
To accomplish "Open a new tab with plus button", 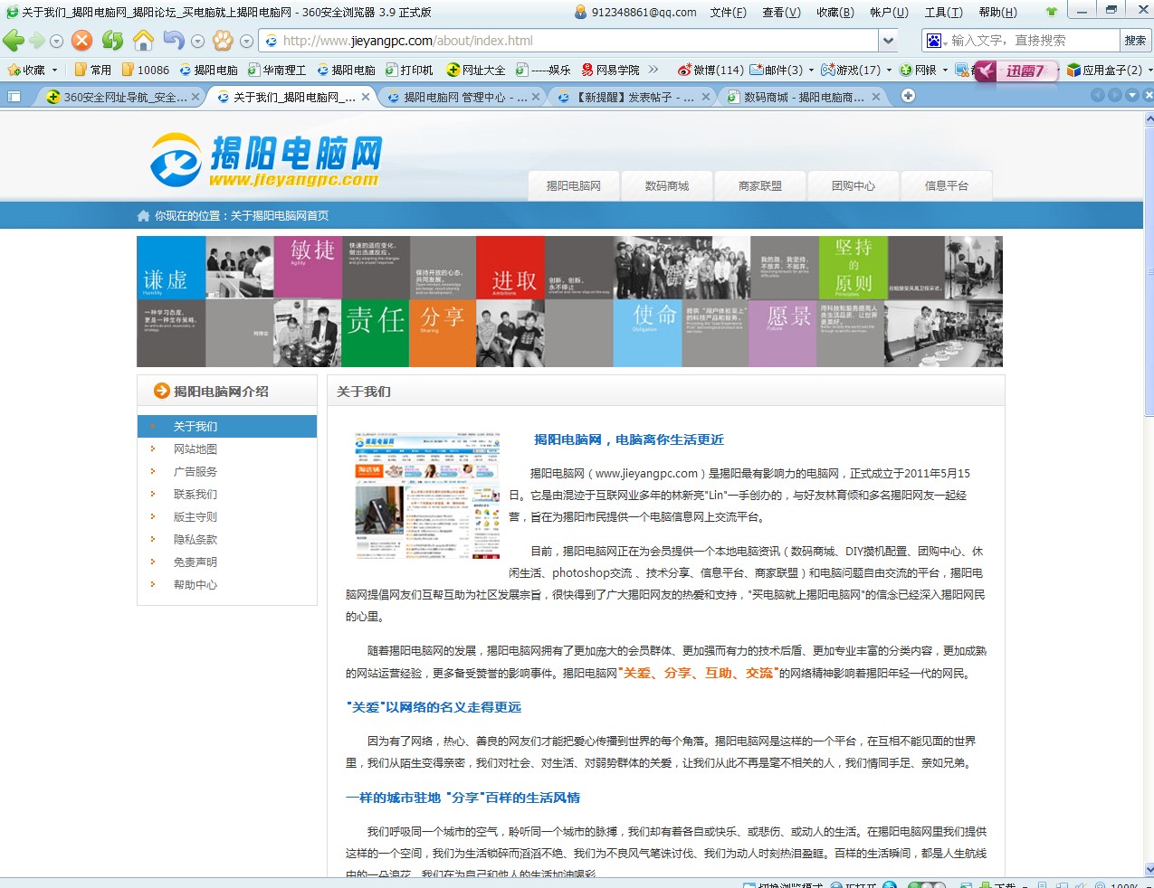I will coord(908,96).
